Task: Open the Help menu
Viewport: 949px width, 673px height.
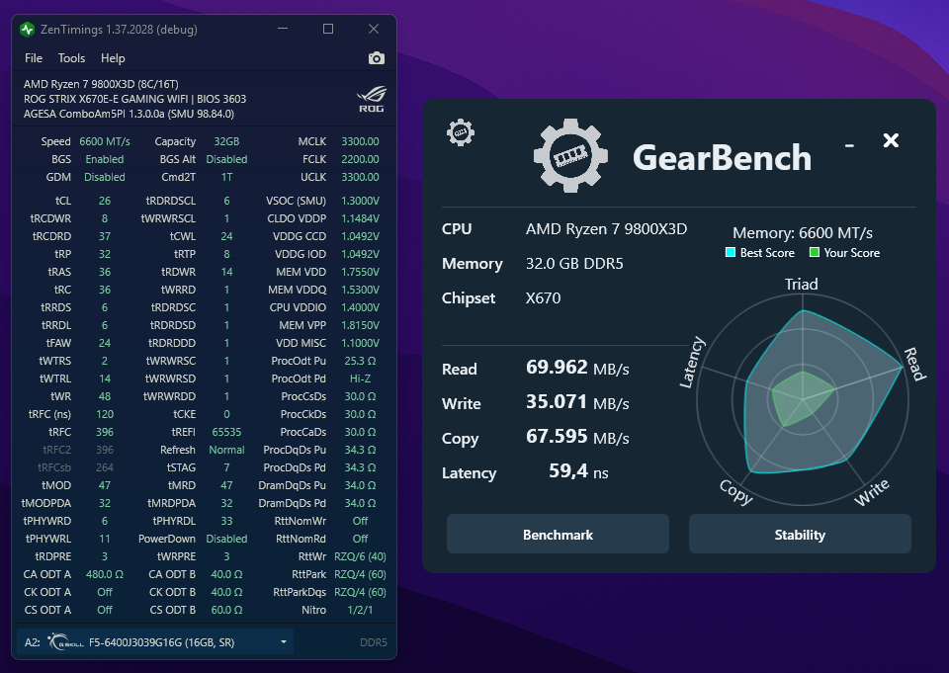Action: point(113,58)
